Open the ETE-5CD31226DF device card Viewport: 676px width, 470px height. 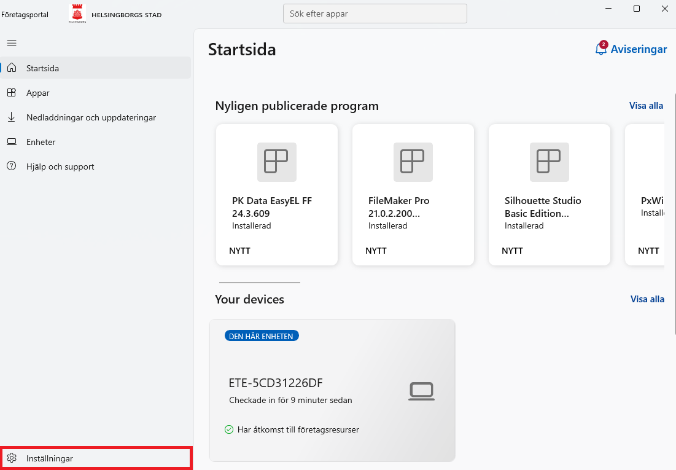coord(332,390)
